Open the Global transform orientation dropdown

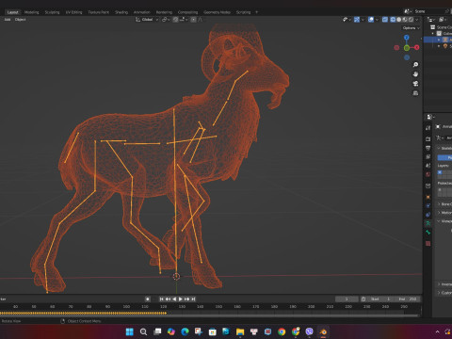147,20
